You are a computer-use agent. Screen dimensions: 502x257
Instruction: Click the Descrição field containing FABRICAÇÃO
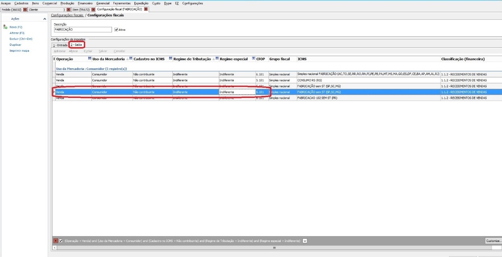pos(83,30)
